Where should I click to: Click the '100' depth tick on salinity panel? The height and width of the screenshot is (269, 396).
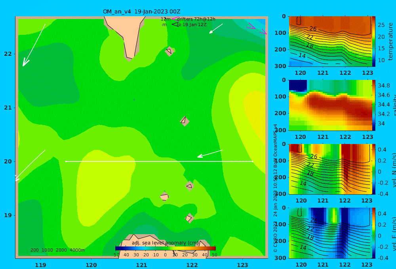(x=280, y=97)
